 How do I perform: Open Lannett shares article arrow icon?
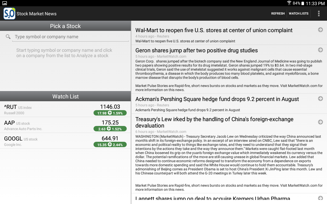tap(320, 198)
